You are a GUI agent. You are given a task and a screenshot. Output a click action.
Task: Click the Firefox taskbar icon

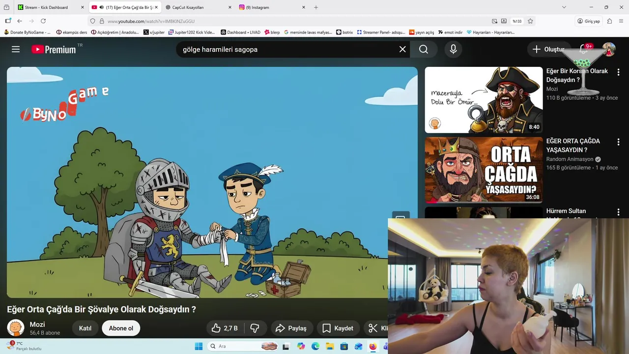tap(372, 346)
